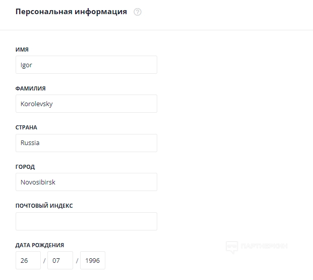Click the slash between day and month
This screenshot has width=313, height=280.
coord(44,261)
